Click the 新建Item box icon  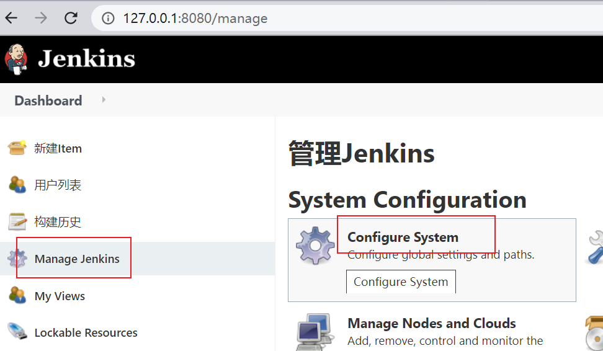click(x=17, y=148)
